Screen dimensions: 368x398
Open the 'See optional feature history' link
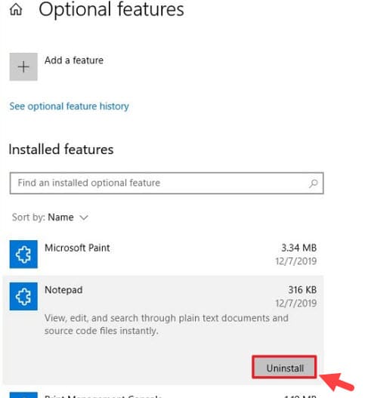tap(69, 106)
